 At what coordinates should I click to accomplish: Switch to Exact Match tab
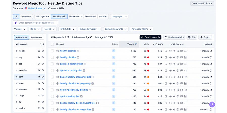90,16
